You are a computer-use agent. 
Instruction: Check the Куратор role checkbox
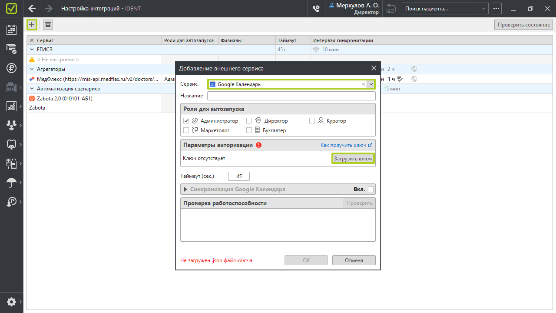(312, 121)
